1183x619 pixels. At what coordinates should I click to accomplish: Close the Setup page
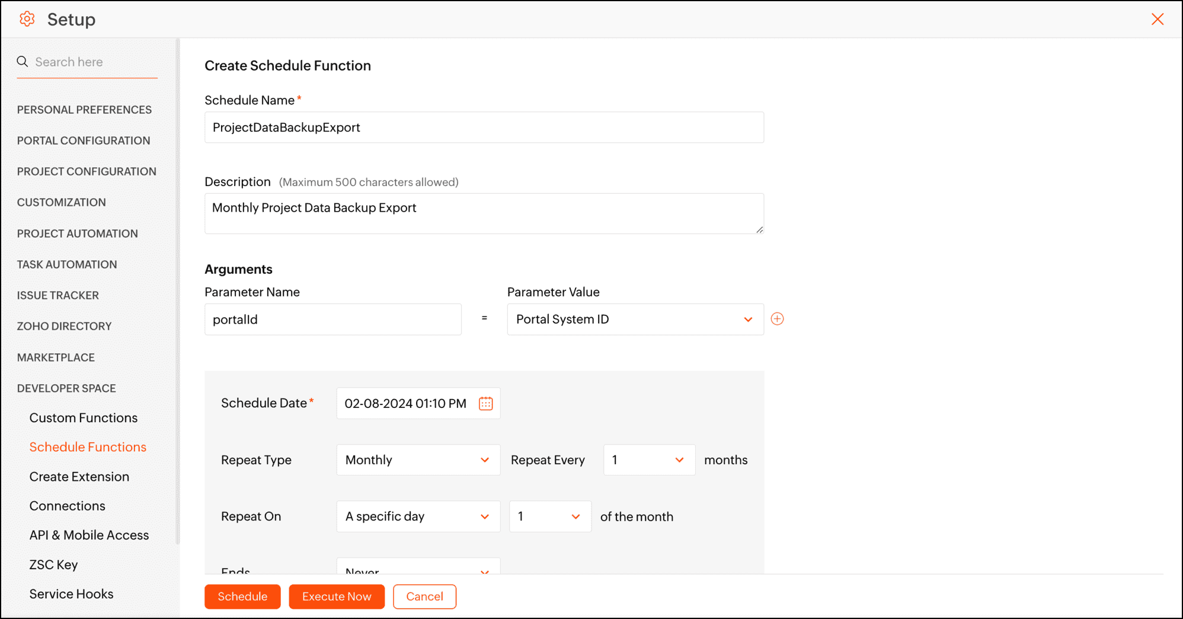[1157, 19]
